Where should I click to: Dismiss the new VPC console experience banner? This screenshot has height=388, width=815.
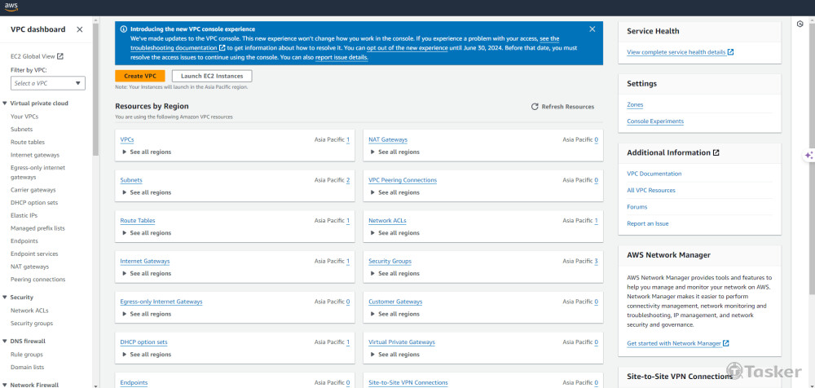593,29
